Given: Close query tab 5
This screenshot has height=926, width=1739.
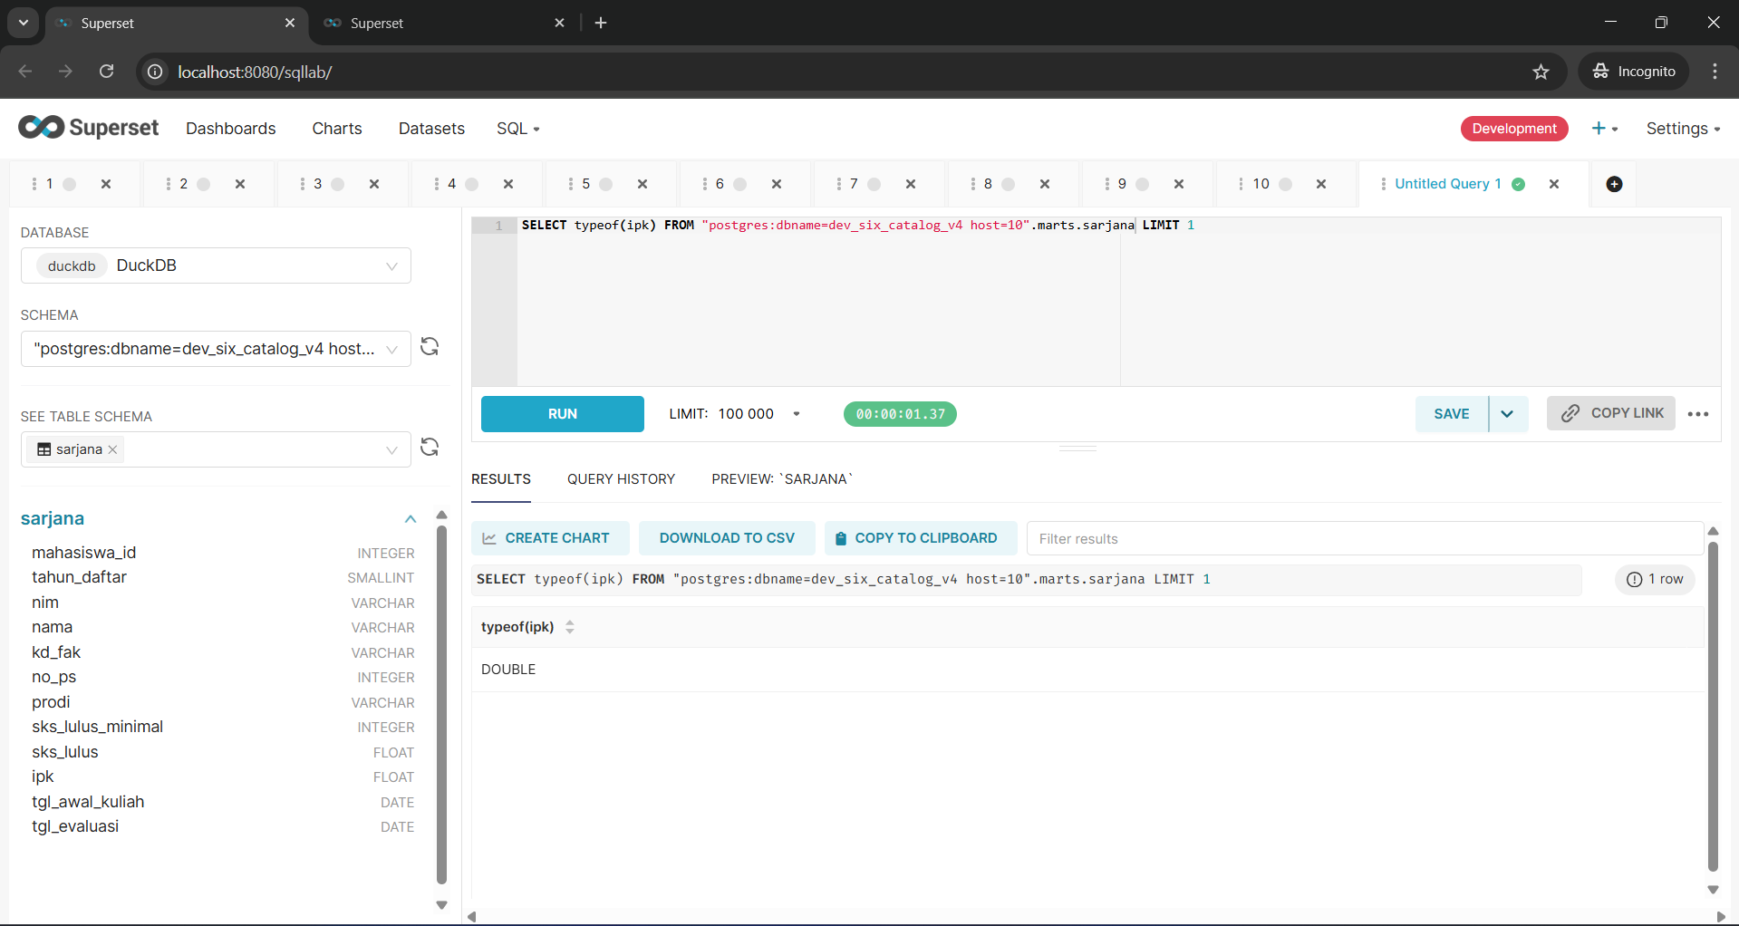Looking at the screenshot, I should [x=642, y=184].
